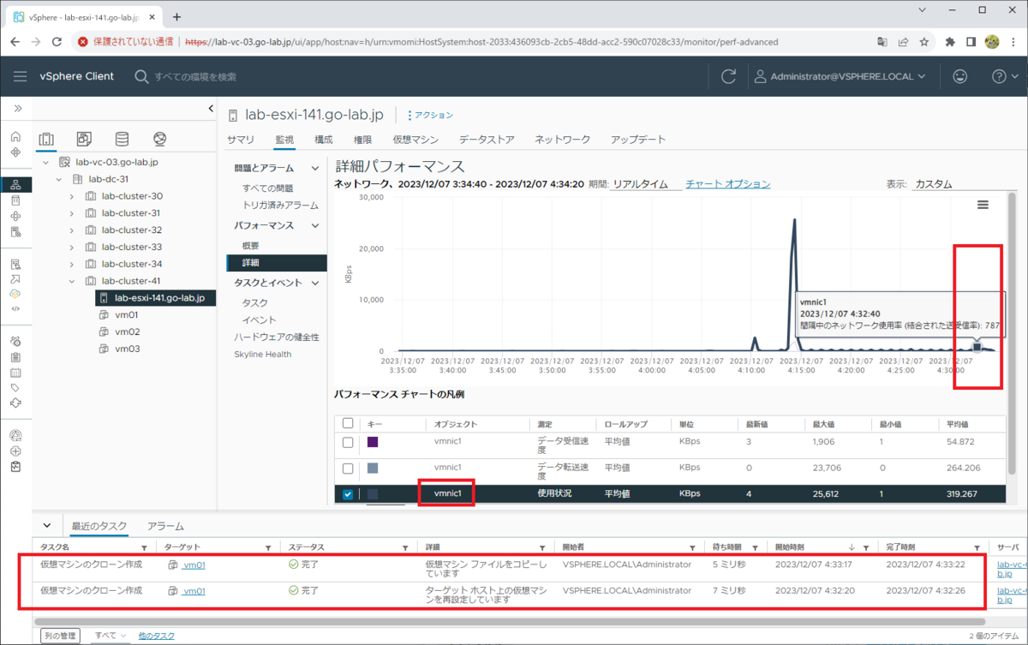The height and width of the screenshot is (645, 1028).
Task: Open the vSphere Client hamburger menu
Action: tap(20, 76)
